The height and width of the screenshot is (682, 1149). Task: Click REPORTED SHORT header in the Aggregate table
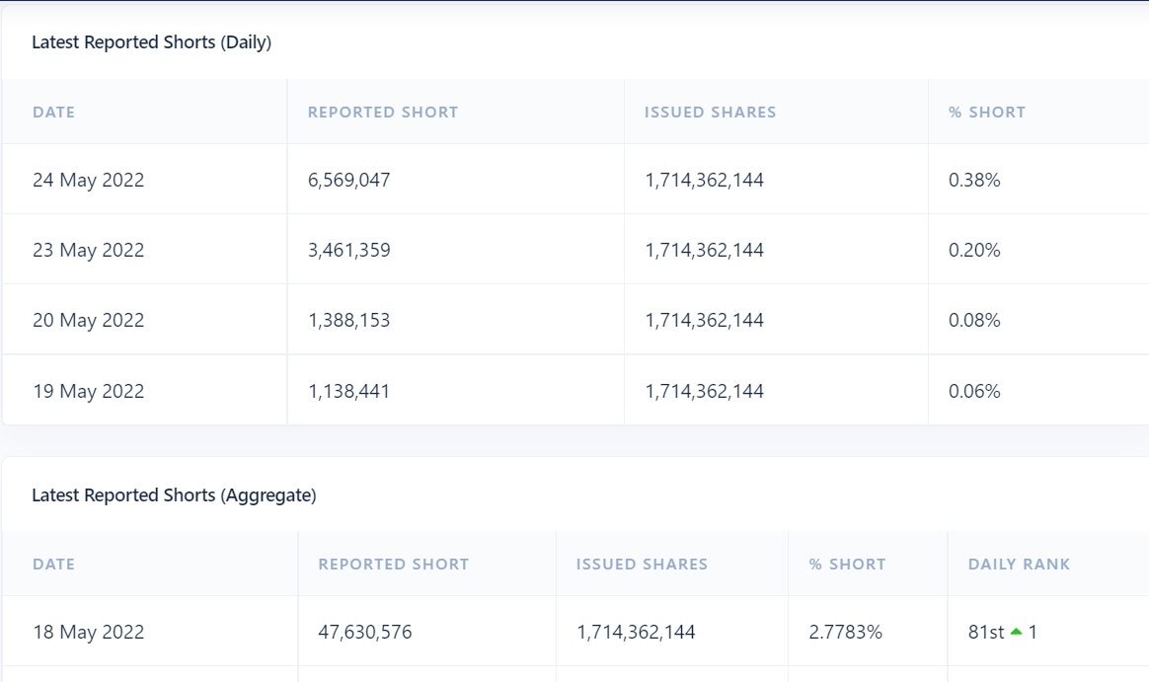click(x=393, y=565)
